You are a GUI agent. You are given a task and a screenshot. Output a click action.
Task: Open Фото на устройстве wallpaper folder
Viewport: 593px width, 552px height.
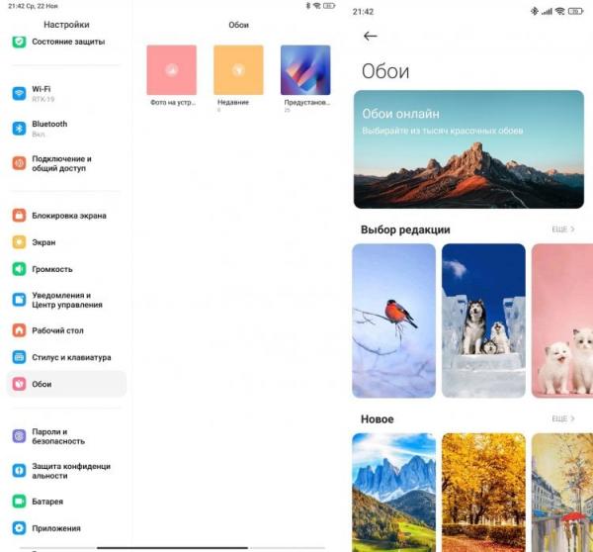[x=172, y=70]
